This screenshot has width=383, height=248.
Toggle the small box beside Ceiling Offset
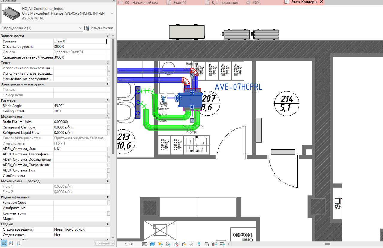tap(109, 111)
